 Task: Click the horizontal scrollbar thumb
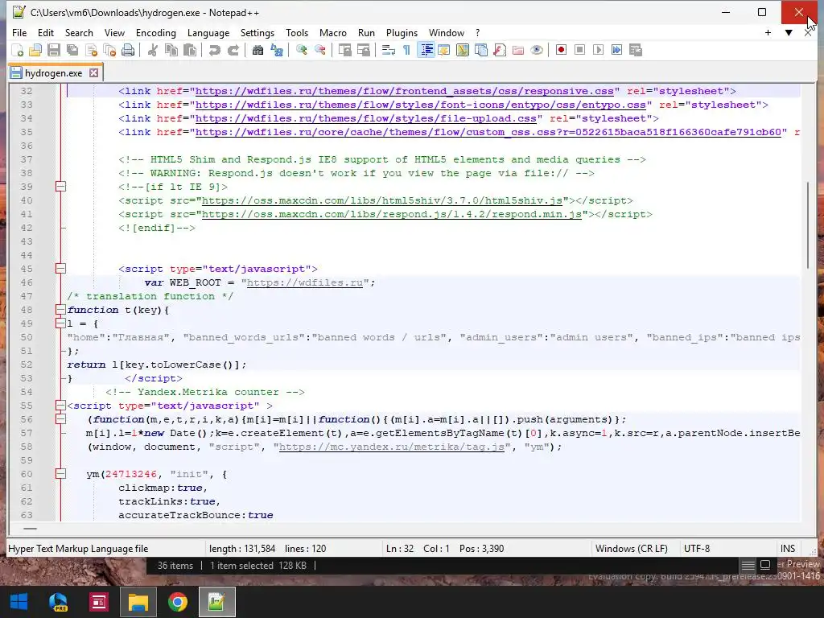coord(31,529)
